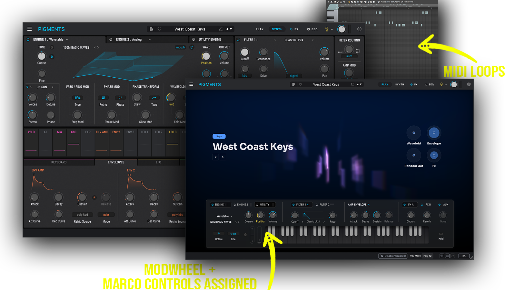Switch to PLAY tab in back Pigments window

tap(260, 29)
